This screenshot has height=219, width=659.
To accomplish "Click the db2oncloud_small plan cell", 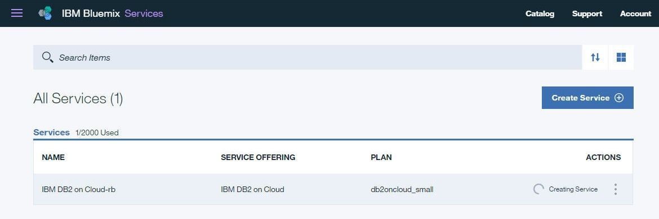I will pos(402,189).
